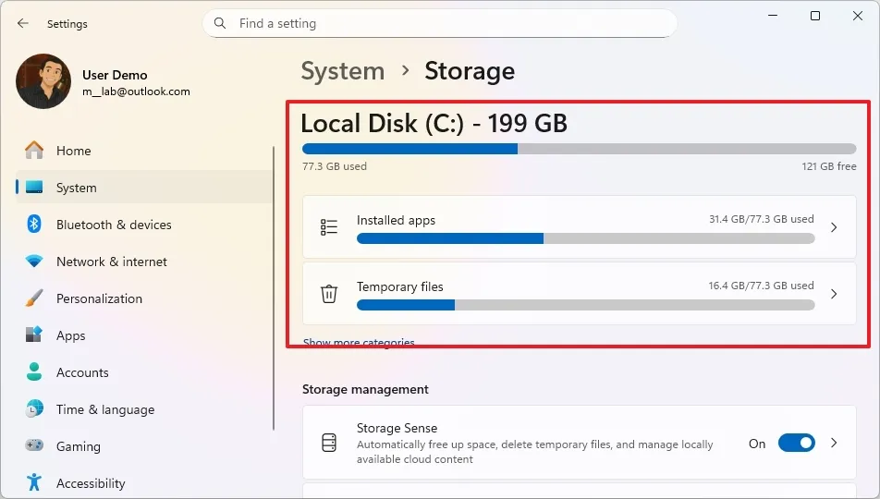
Task: Minimize the Settings window
Action: coord(773,16)
